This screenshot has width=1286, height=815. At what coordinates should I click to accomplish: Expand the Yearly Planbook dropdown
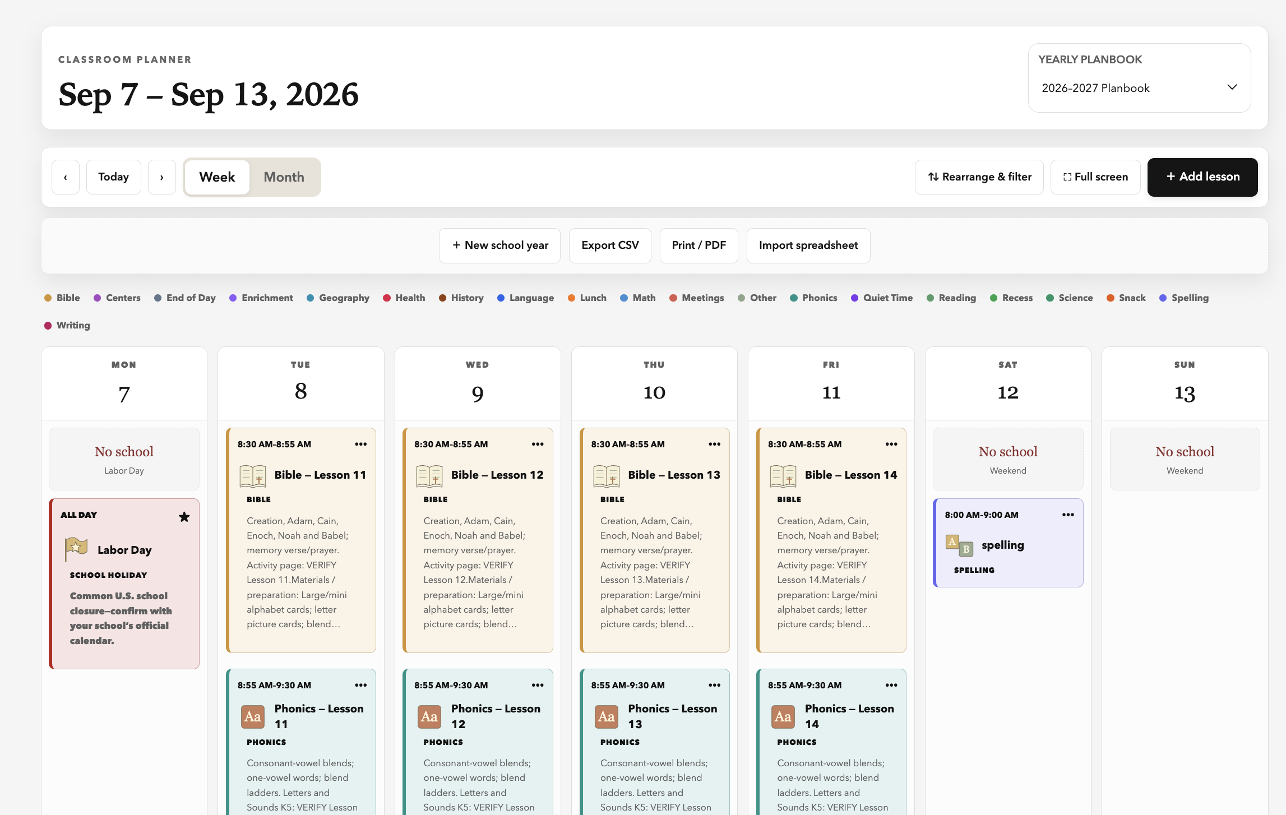pos(1139,88)
